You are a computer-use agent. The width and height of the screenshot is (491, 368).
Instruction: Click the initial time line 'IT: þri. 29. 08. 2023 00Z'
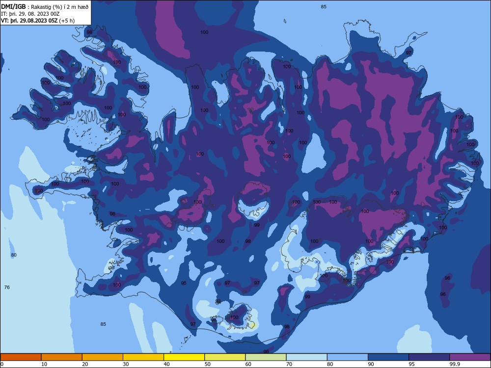click(x=30, y=14)
